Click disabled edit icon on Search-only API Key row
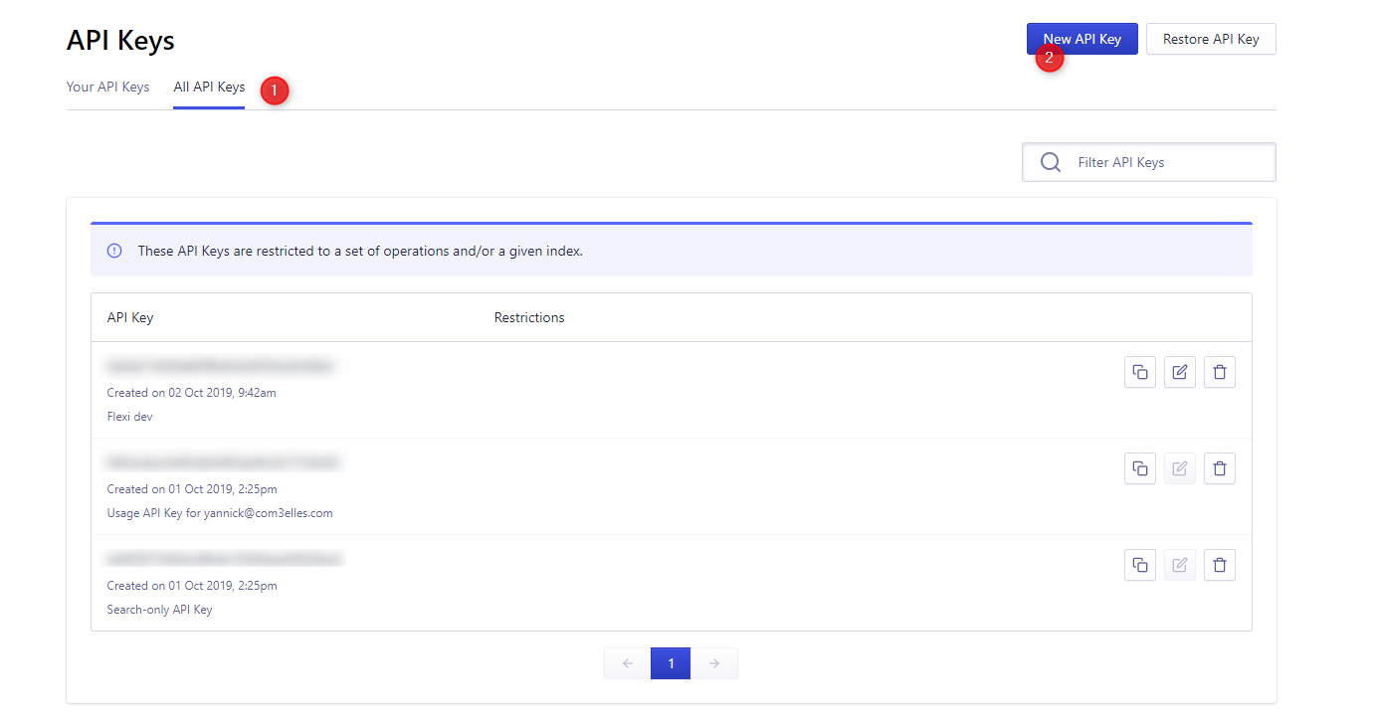 coord(1180,565)
